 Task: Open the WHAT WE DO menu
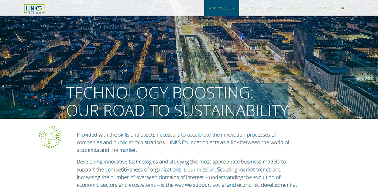(x=219, y=8)
